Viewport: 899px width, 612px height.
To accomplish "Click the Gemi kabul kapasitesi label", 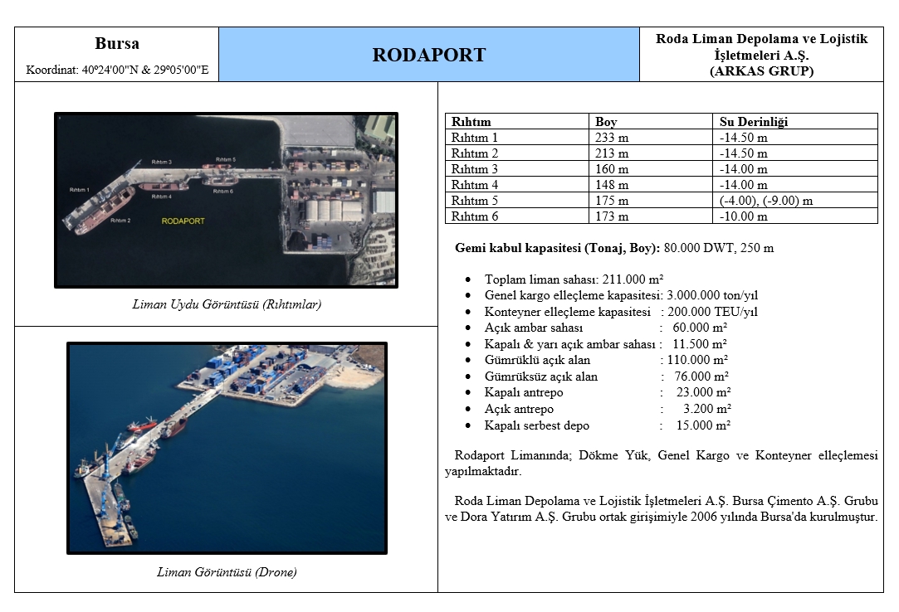I will [557, 248].
